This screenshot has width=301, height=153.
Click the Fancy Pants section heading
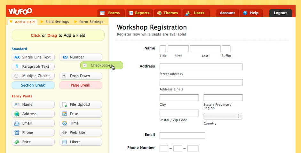point(22,96)
